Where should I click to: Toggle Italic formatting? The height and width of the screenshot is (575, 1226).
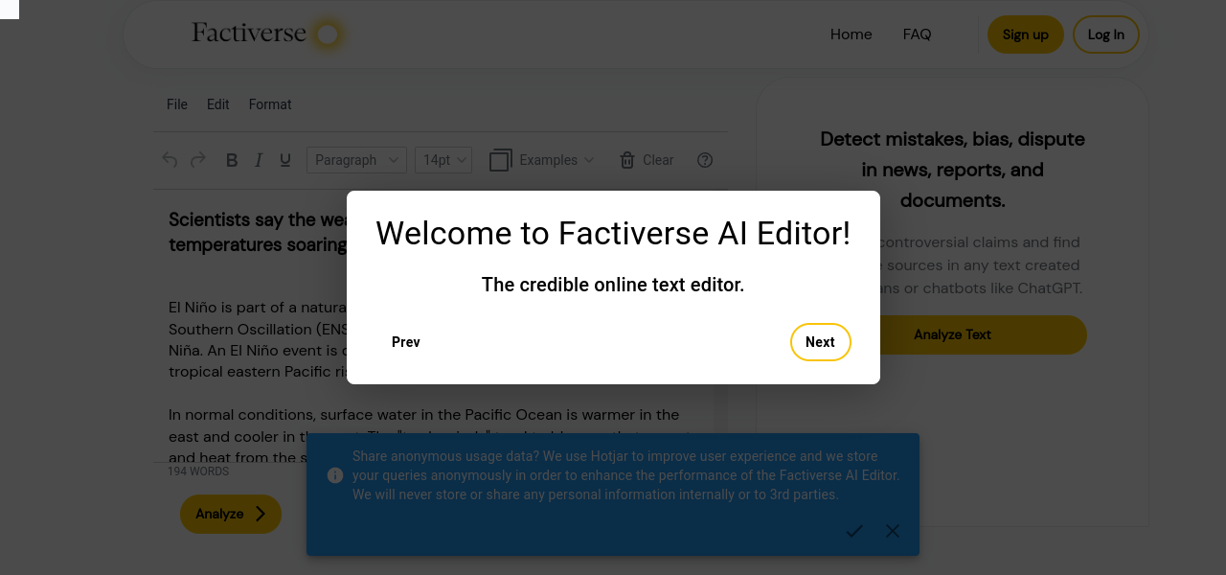point(259,160)
